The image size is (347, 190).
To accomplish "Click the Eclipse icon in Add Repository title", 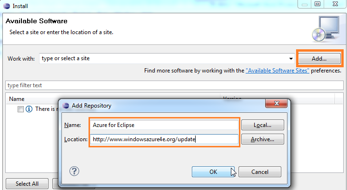I will (x=66, y=106).
